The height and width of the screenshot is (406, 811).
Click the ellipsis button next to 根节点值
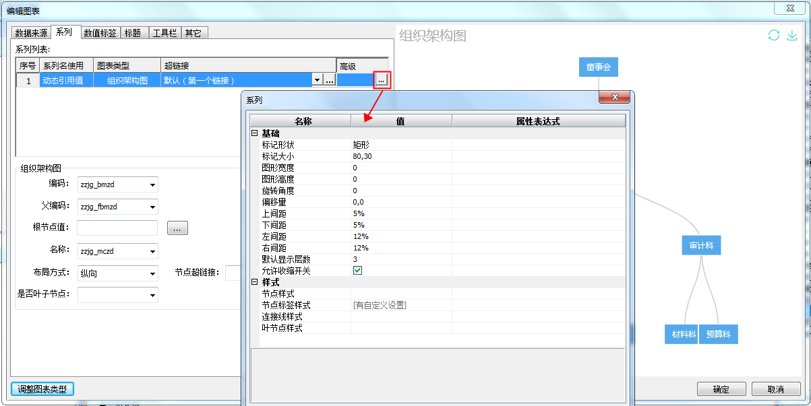click(177, 229)
